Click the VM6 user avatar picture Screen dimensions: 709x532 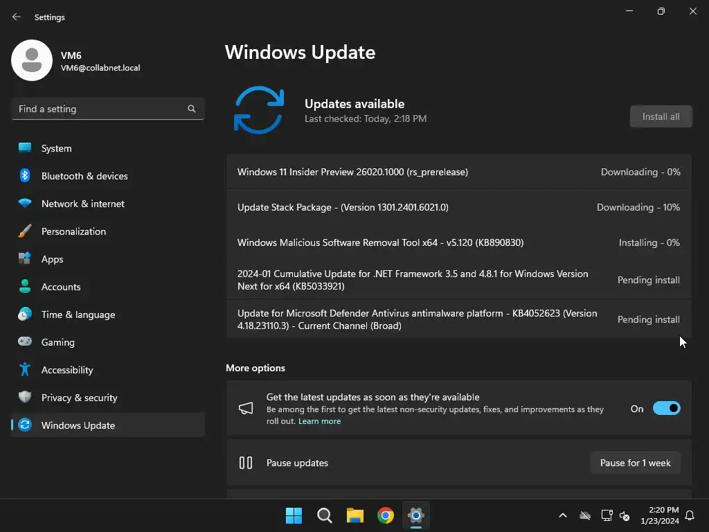pos(32,60)
